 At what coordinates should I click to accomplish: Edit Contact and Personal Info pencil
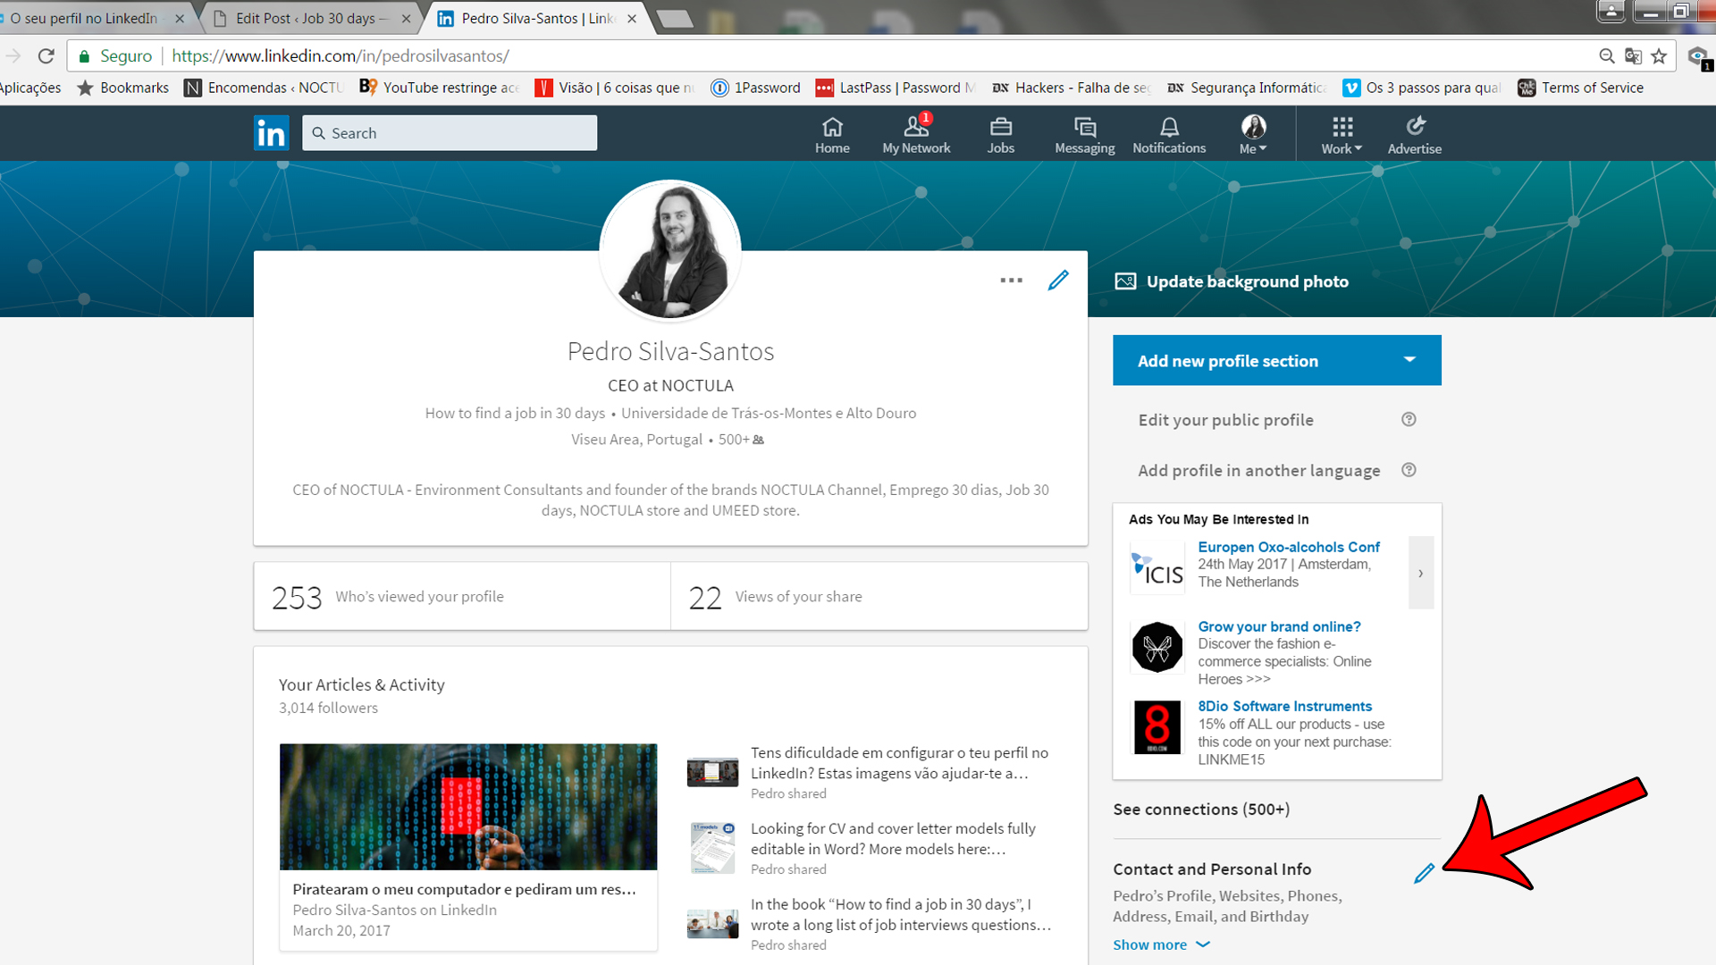(1424, 873)
